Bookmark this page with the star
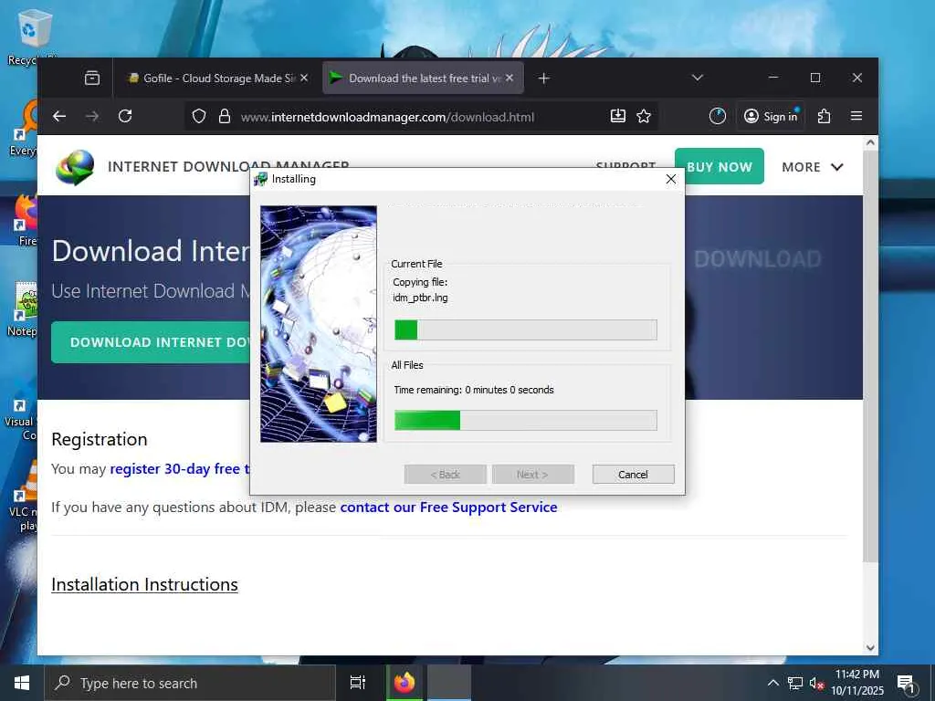 pos(644,116)
